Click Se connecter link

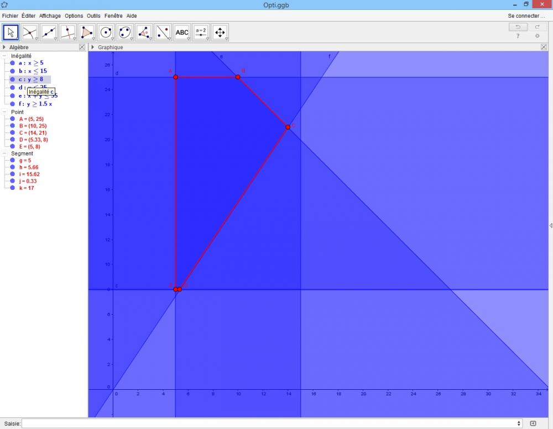point(526,16)
